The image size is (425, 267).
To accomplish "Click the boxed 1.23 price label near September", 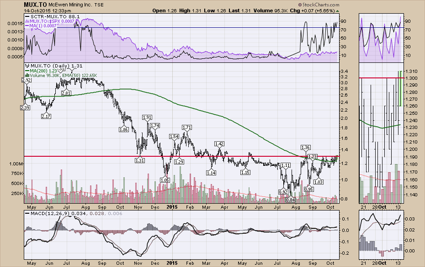I will point(313,156).
